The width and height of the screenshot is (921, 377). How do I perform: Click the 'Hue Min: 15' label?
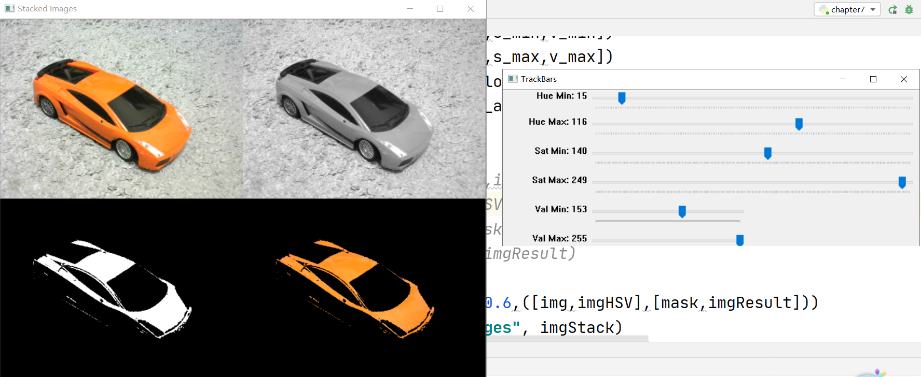(561, 96)
